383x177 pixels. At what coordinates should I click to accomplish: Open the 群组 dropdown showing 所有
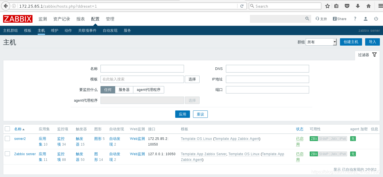321,42
